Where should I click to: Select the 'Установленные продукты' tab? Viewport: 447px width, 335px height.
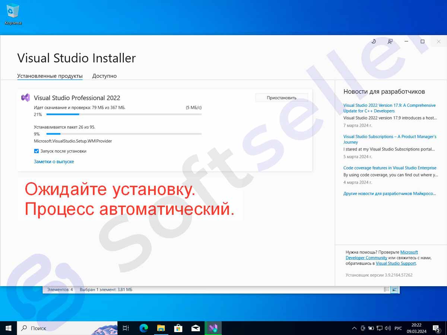click(x=50, y=76)
